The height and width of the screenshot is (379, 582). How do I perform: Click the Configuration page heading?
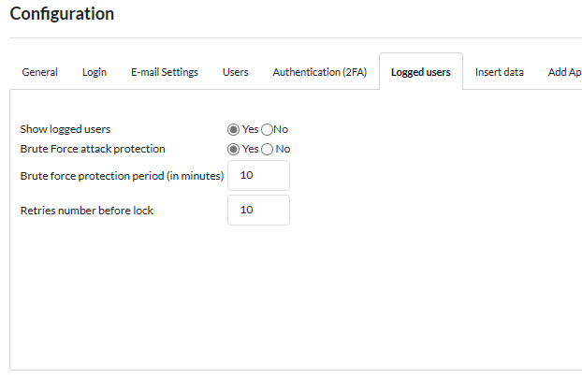tap(62, 14)
